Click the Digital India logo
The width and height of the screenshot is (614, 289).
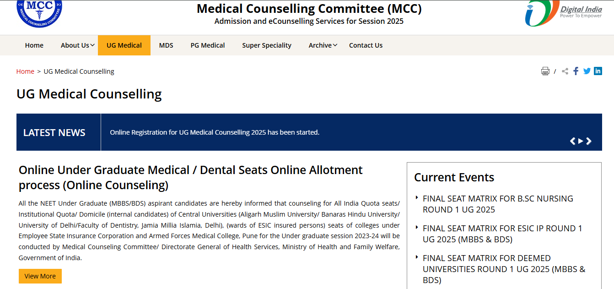tap(564, 13)
